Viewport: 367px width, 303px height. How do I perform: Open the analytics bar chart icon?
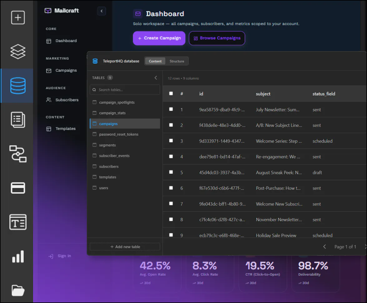18,257
